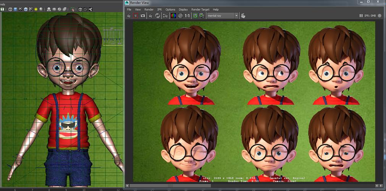Click the icon beside the renderer dropdown

click(x=243, y=16)
